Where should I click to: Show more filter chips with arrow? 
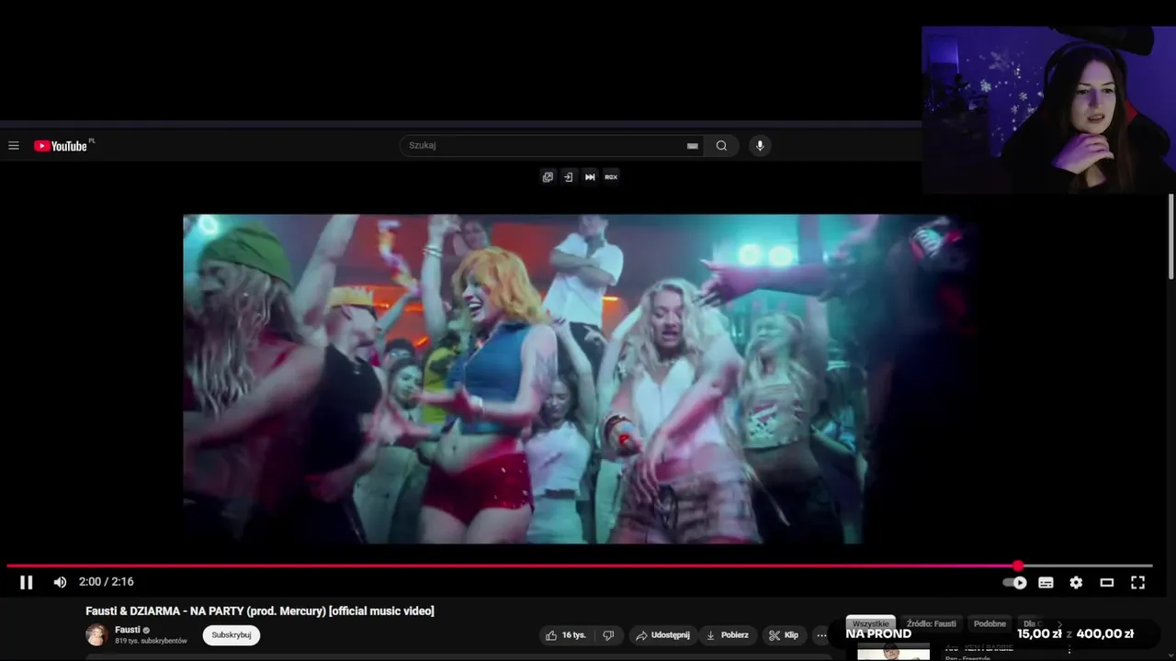click(1059, 624)
